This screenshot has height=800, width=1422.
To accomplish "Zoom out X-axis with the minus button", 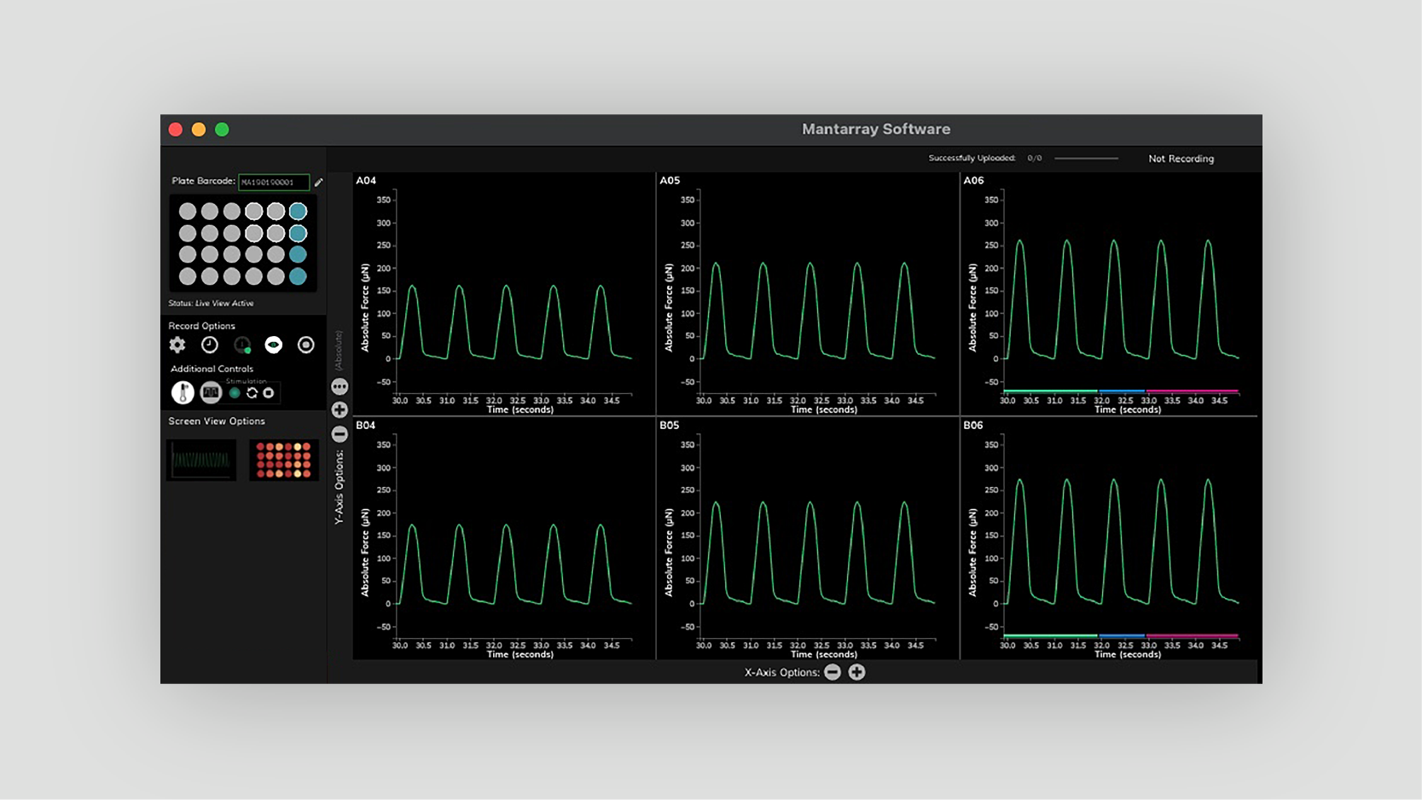I will (x=833, y=672).
